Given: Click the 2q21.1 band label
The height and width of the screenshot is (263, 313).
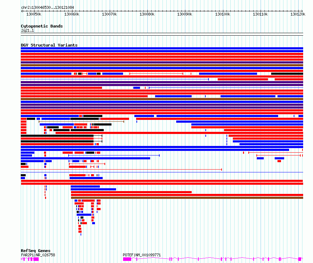Looking at the screenshot, I should [x=27, y=30].
